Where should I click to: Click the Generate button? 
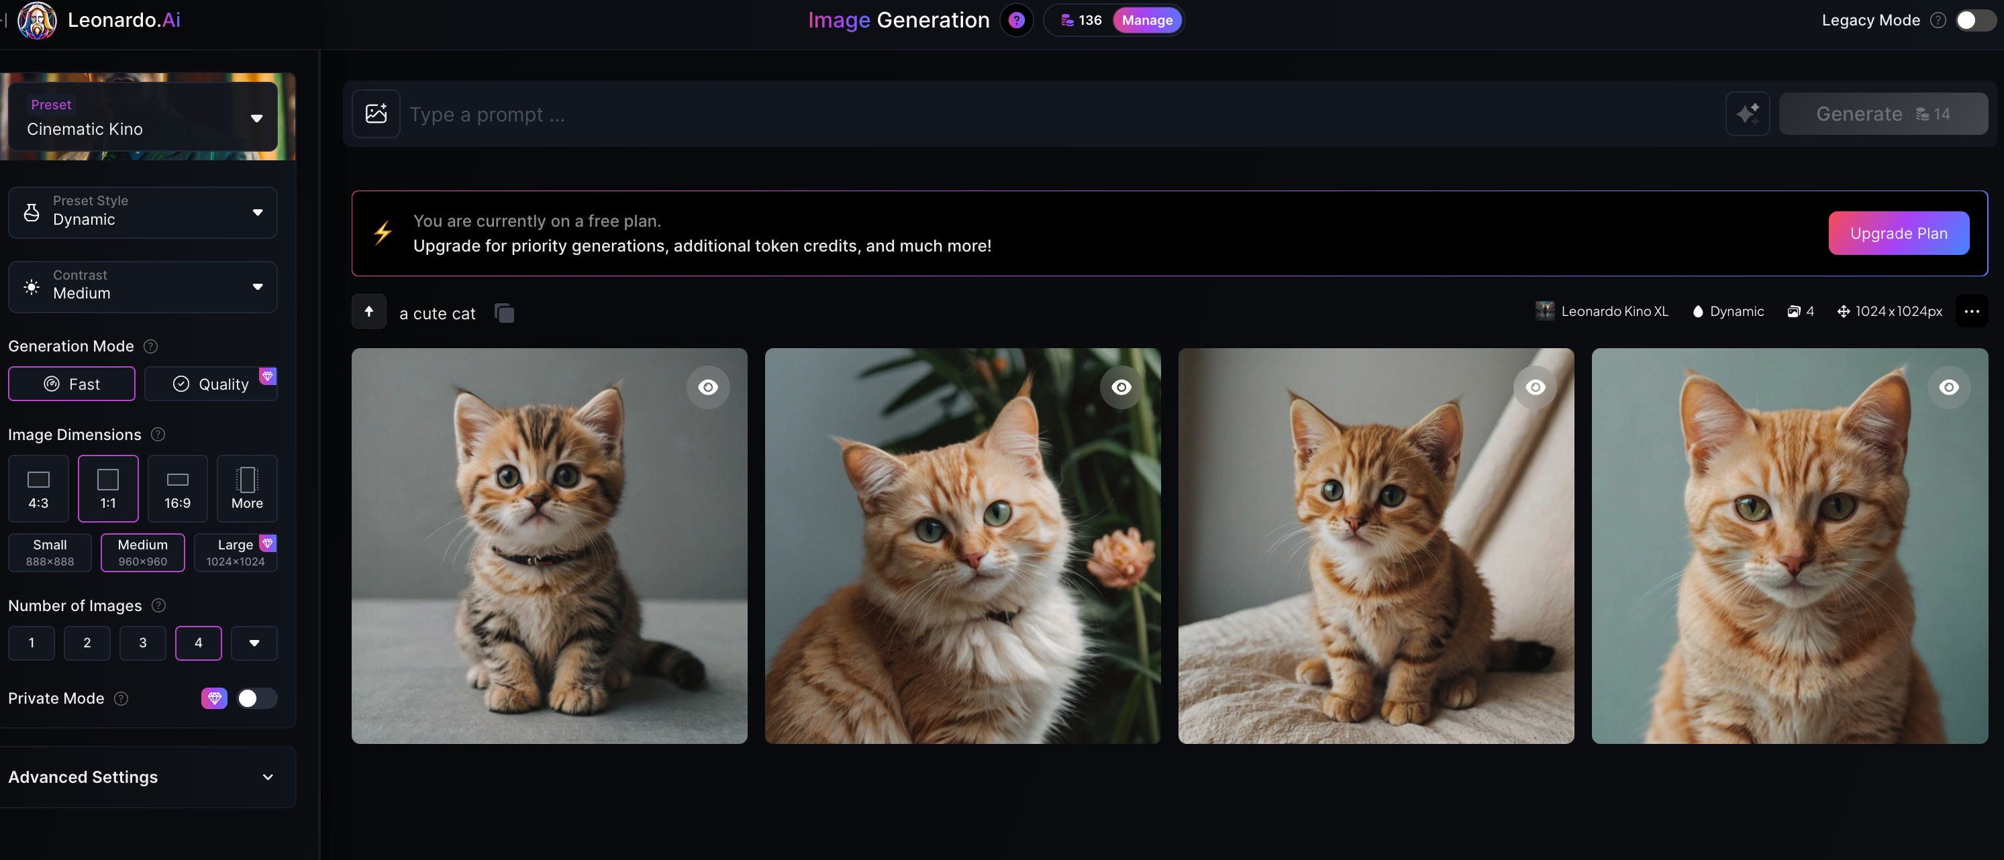[1883, 113]
